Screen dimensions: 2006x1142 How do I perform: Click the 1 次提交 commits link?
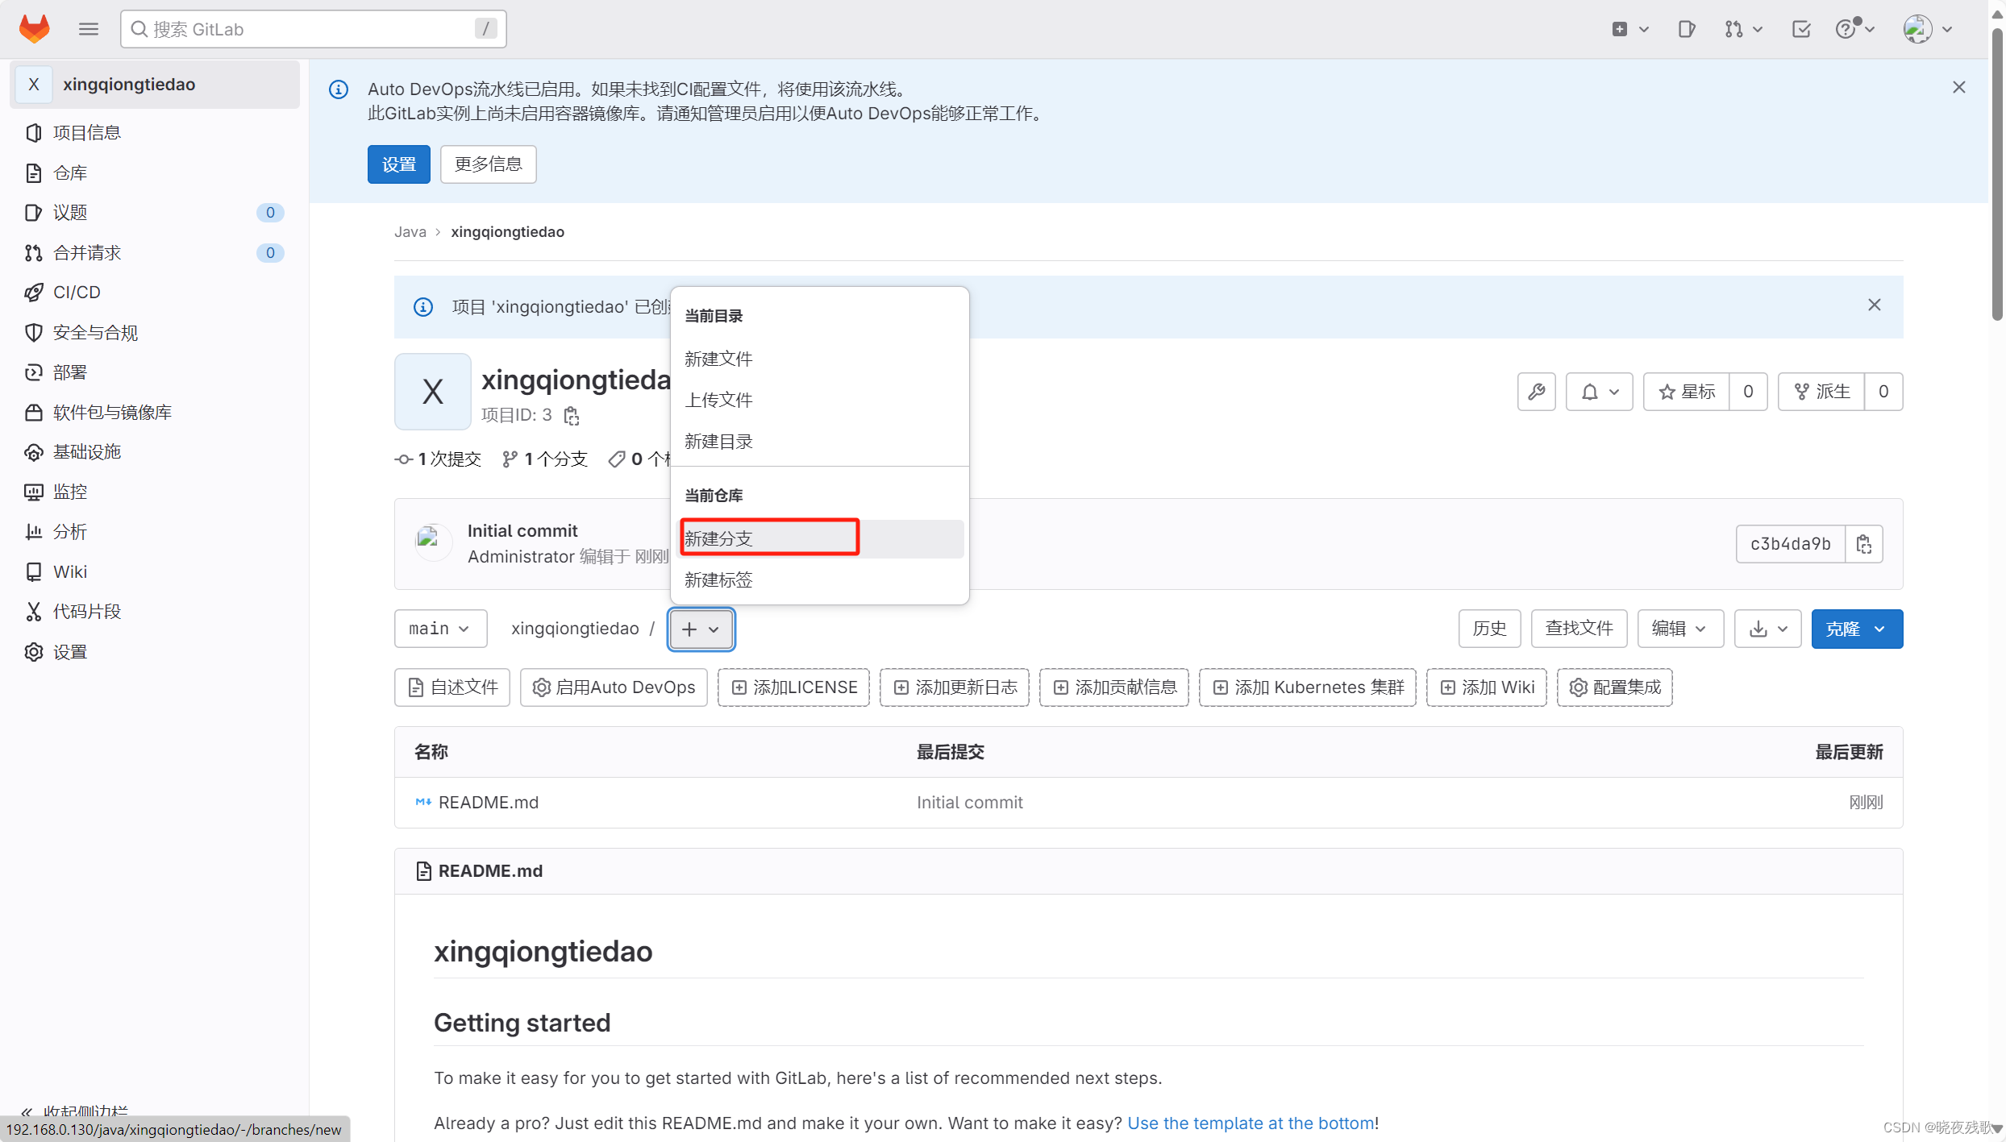coord(438,459)
